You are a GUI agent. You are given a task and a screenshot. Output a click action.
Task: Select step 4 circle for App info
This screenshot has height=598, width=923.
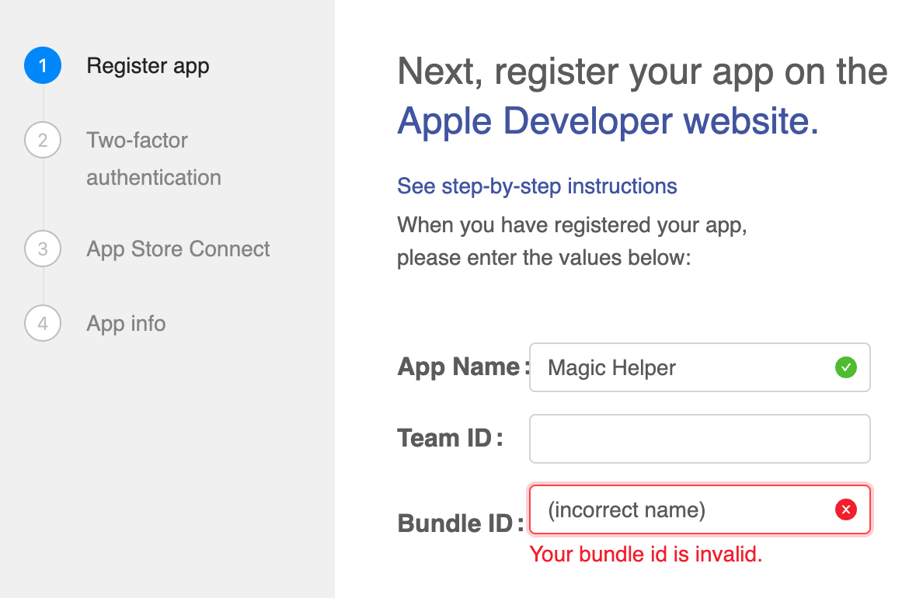pos(43,323)
